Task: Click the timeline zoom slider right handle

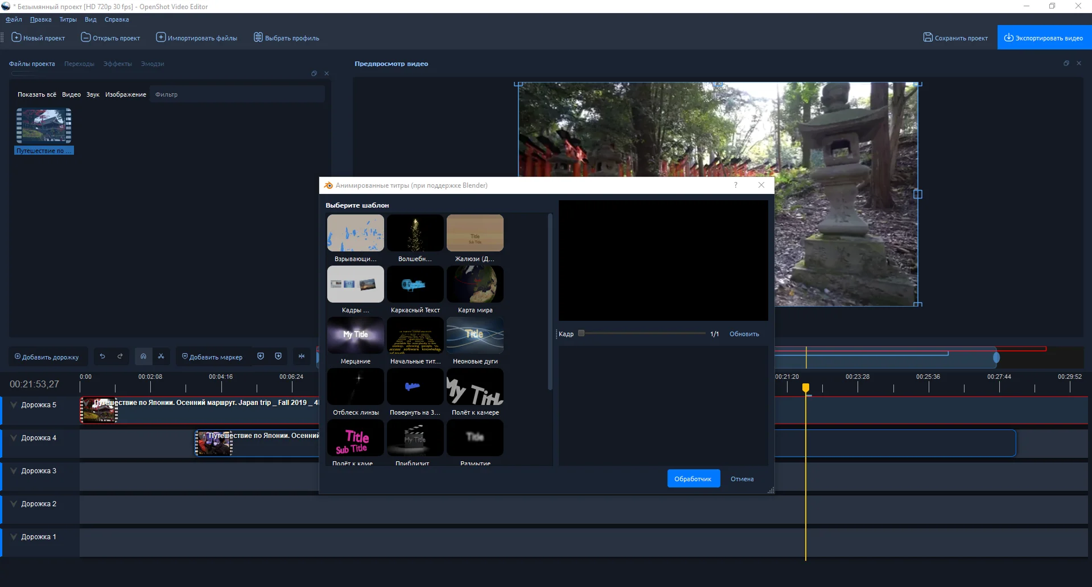Action: (996, 357)
